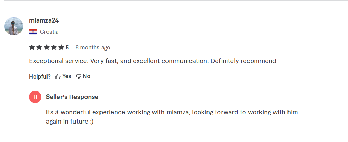This screenshot has width=348, height=142.
Task: Click the thumbs-down icon beside No
Action: (x=78, y=76)
